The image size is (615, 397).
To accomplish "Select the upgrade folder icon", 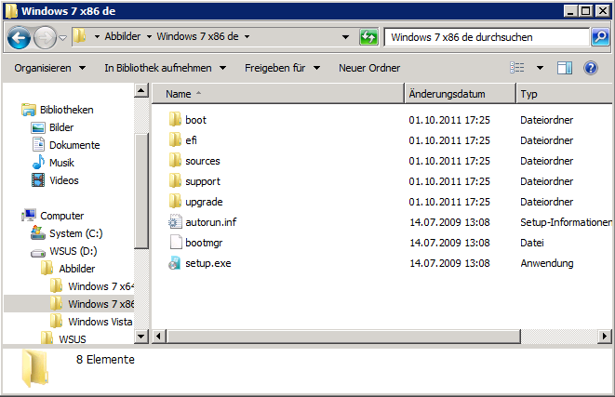I will pos(175,201).
